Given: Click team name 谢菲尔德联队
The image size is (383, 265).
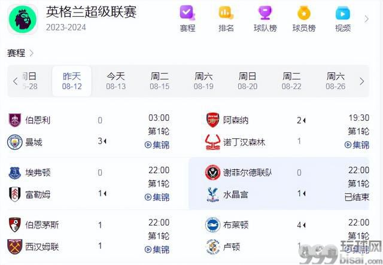Looking at the screenshot, I should [247, 173].
